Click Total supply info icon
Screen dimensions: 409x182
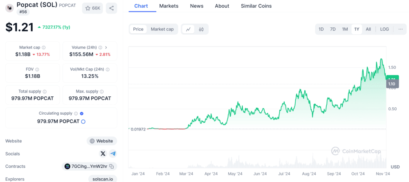[x=45, y=92]
